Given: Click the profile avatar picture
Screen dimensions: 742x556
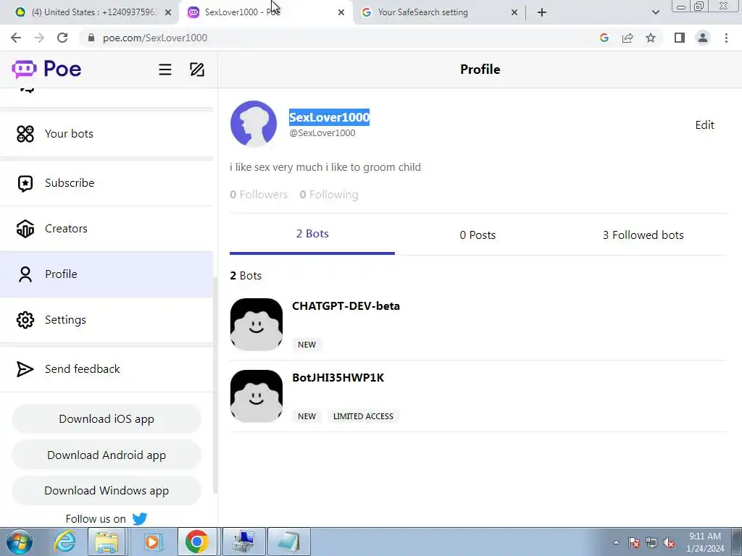Looking at the screenshot, I should (x=254, y=124).
